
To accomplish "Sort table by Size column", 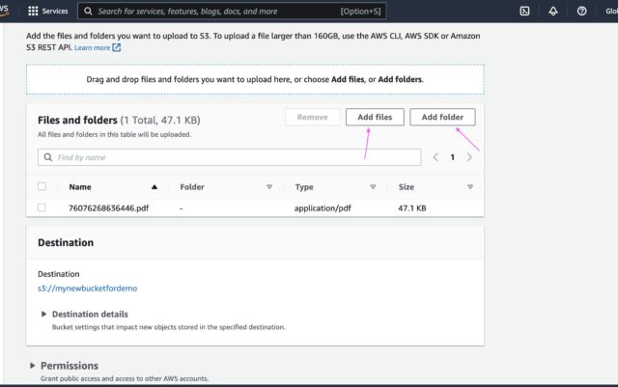I will point(470,187).
